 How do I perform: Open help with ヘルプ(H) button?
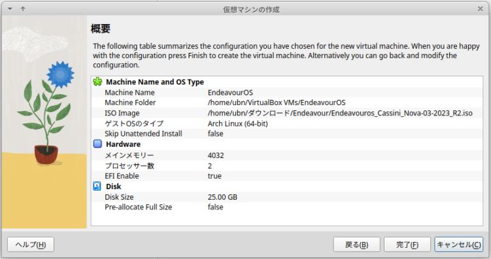(x=31, y=245)
